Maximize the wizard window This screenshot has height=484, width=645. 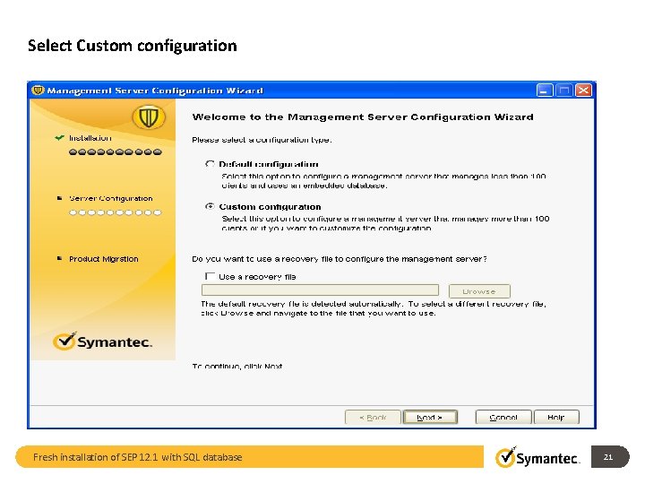click(564, 91)
